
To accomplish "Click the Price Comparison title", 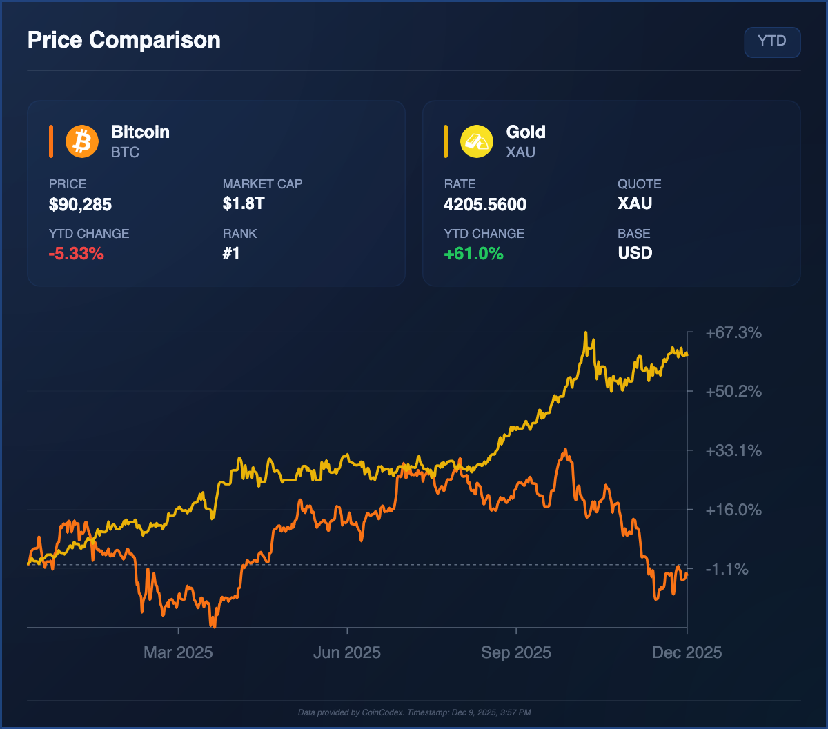I will coord(123,40).
